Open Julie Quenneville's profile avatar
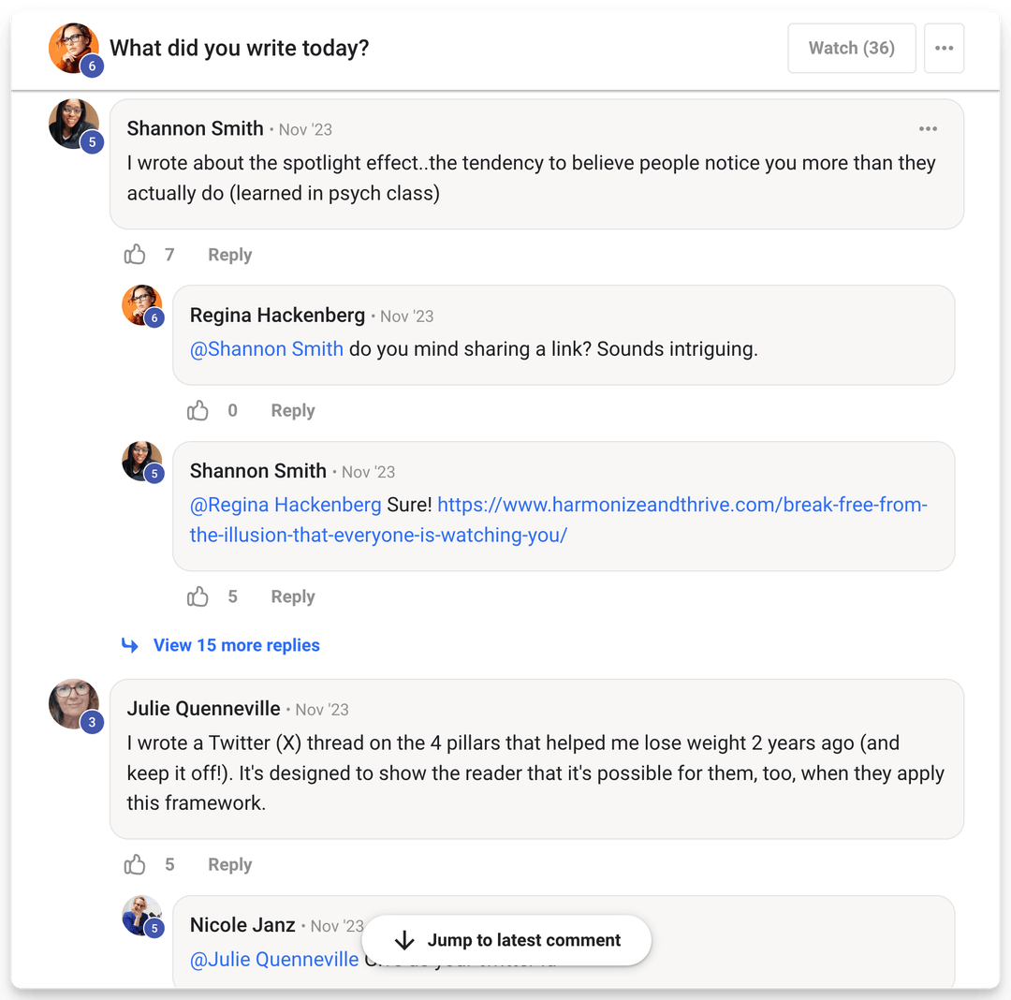1011x1000 pixels. (x=73, y=704)
